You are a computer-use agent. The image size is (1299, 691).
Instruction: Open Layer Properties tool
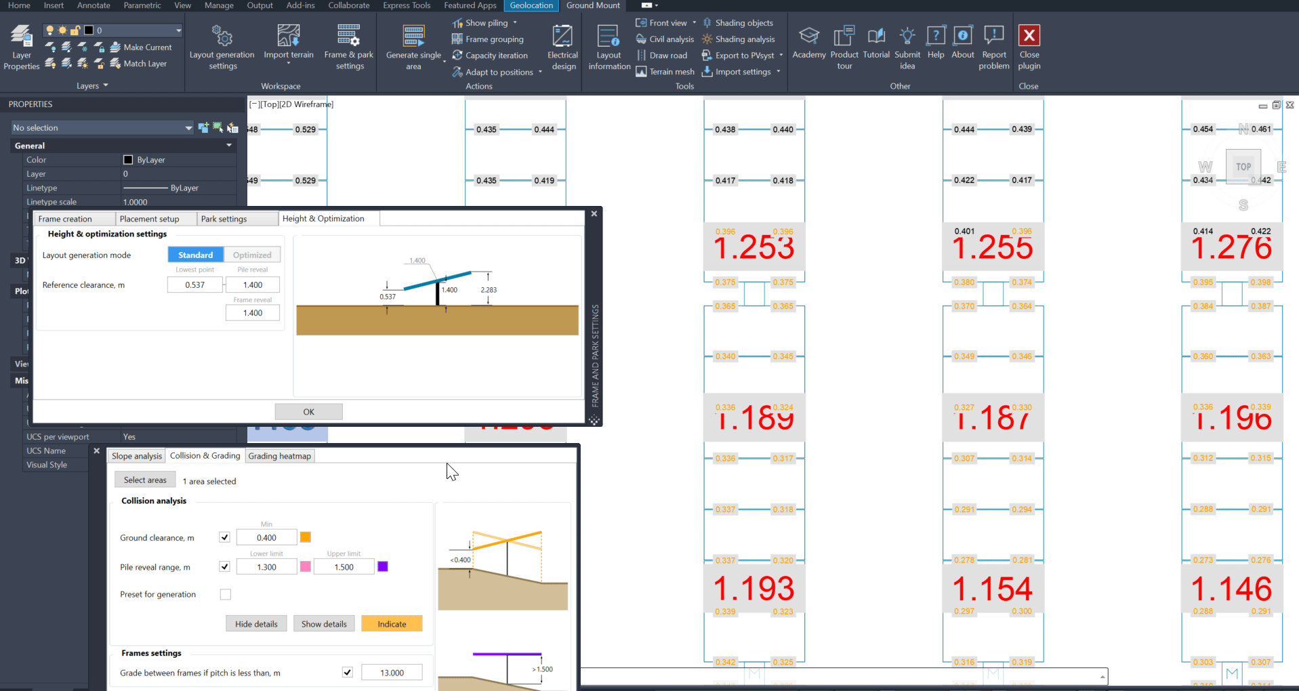pos(21,47)
